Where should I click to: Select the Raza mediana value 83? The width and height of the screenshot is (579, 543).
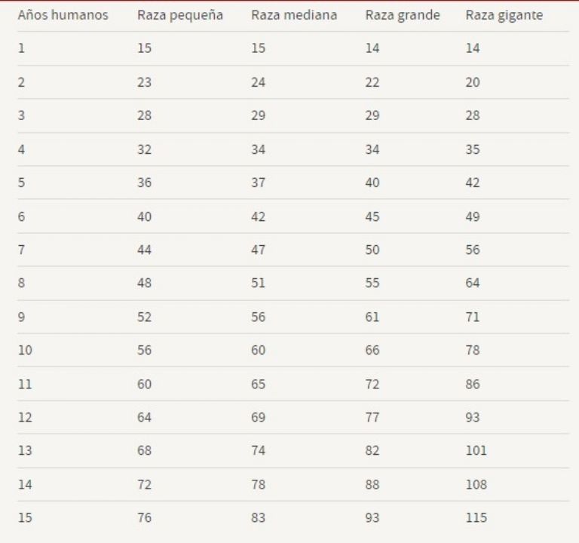pyautogui.click(x=258, y=517)
